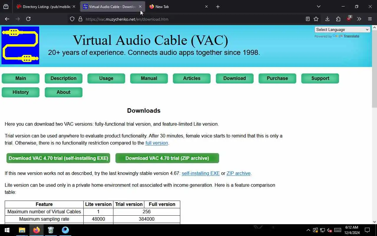Click the blue round app taskbar icon
This screenshot has width=377, height=236.
[65, 230]
